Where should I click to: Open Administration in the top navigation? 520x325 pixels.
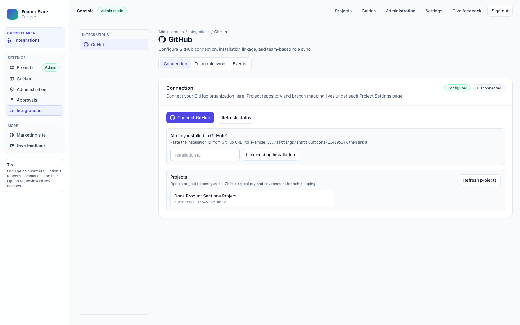[401, 11]
